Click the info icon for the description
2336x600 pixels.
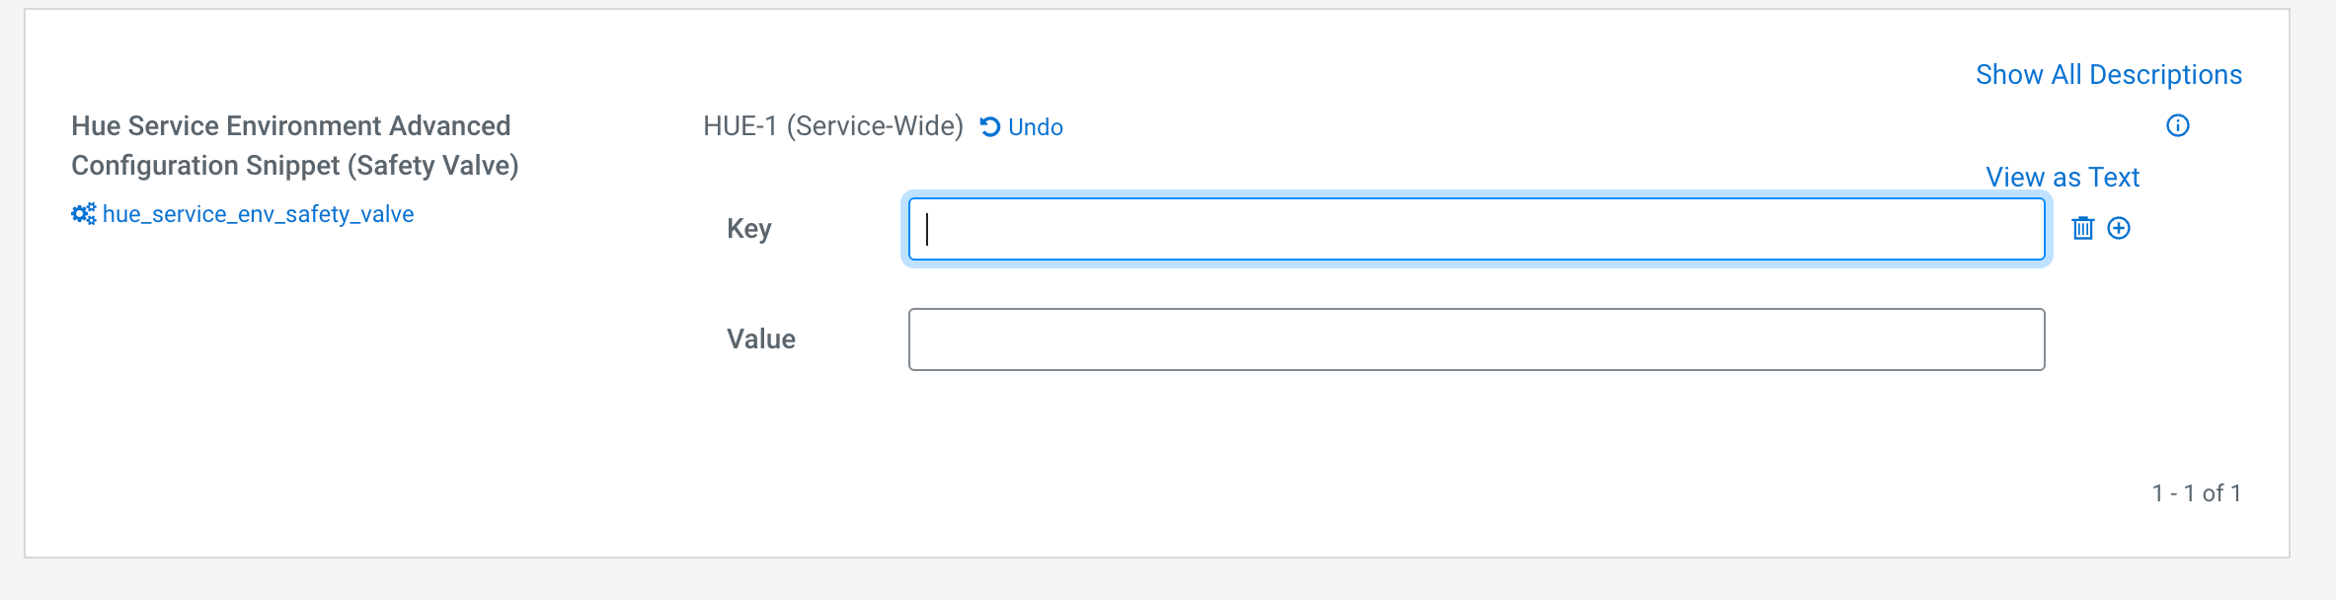(x=2177, y=125)
